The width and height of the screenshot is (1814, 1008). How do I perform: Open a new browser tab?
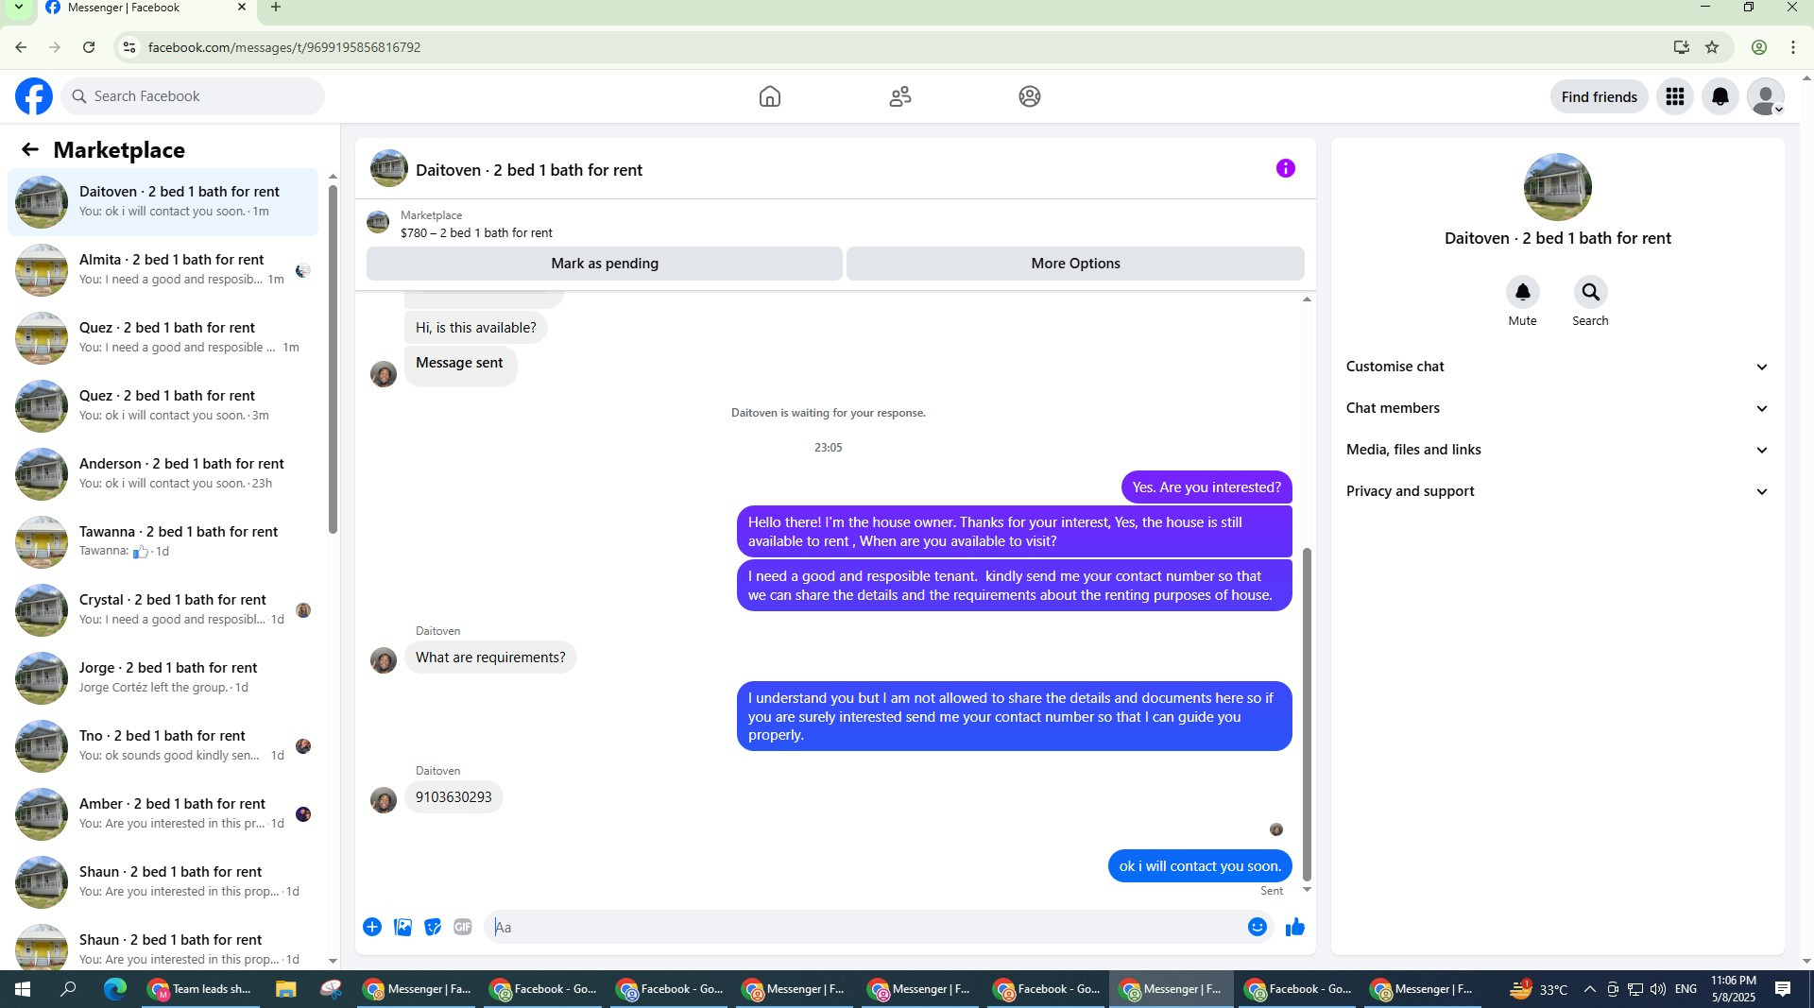pos(276,8)
